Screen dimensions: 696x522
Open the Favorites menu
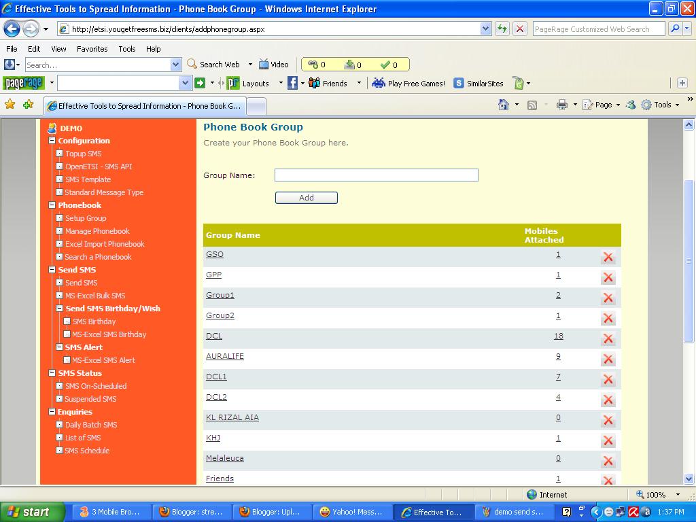point(92,49)
